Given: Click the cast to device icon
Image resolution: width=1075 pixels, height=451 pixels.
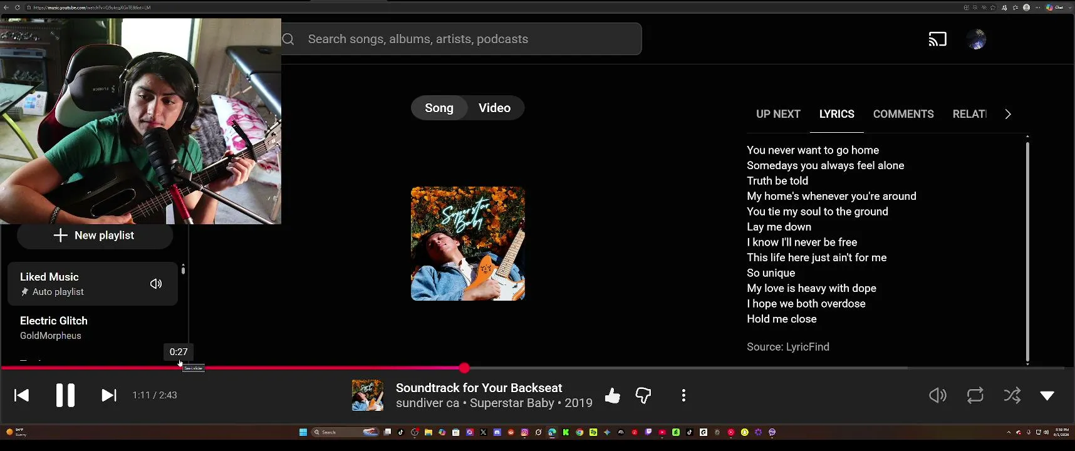Looking at the screenshot, I should coord(937,39).
